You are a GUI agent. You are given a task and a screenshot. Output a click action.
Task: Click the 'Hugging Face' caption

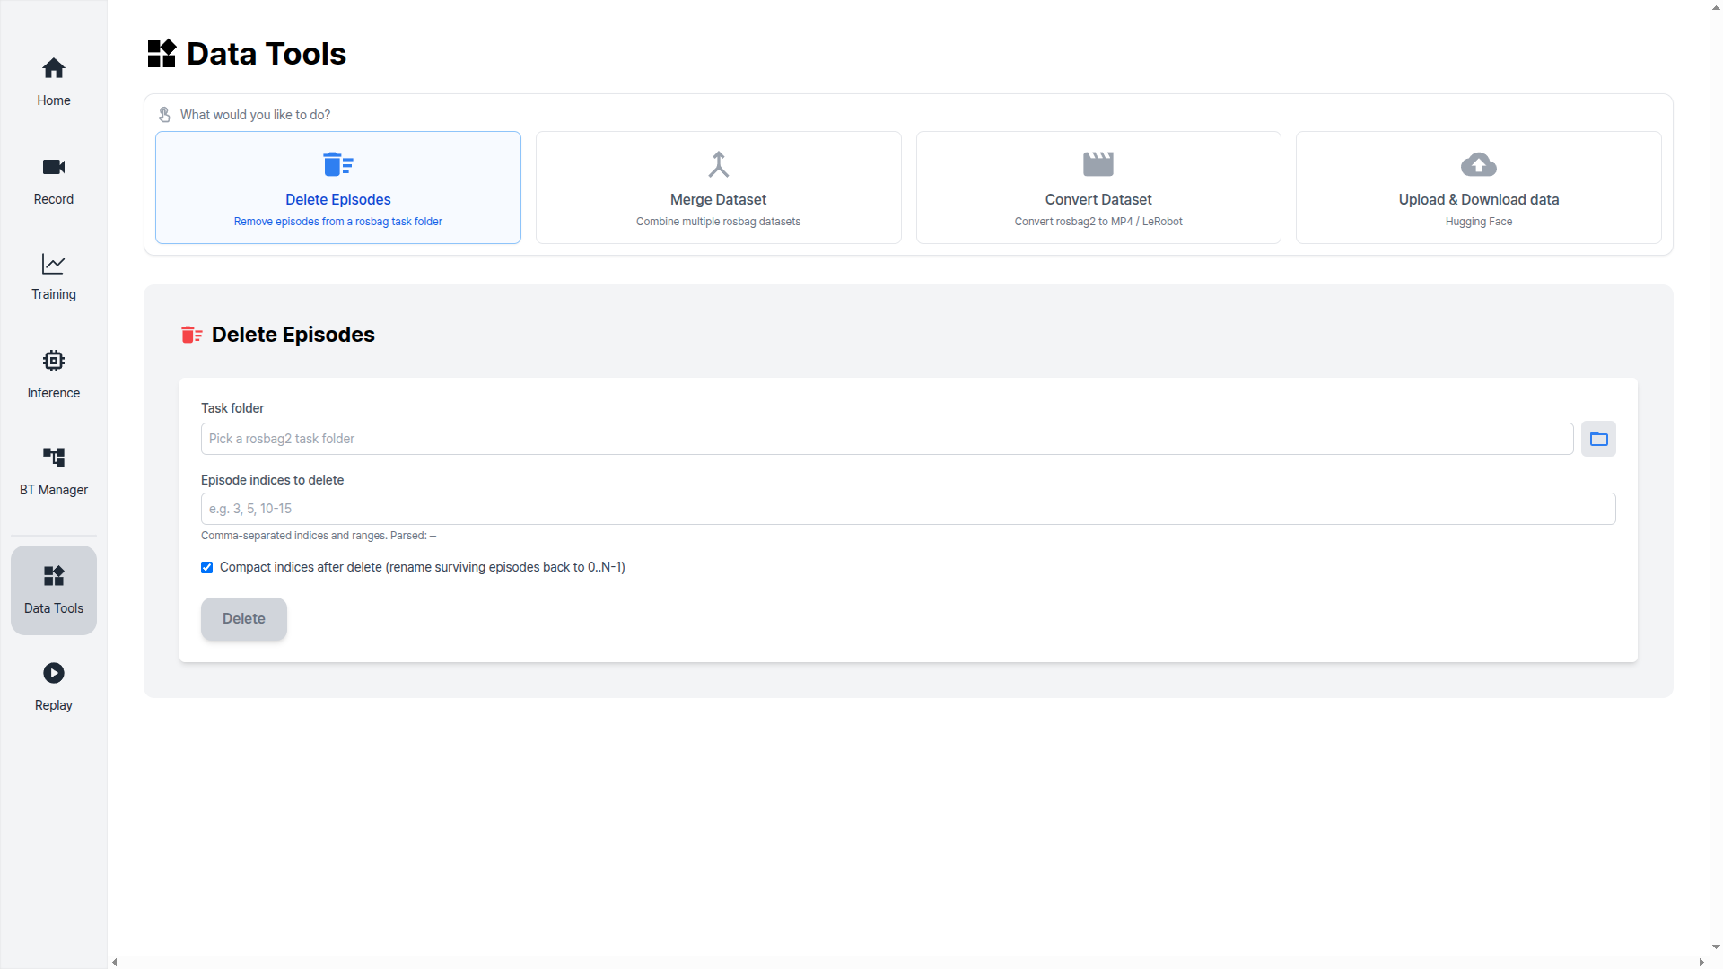[1479, 222]
